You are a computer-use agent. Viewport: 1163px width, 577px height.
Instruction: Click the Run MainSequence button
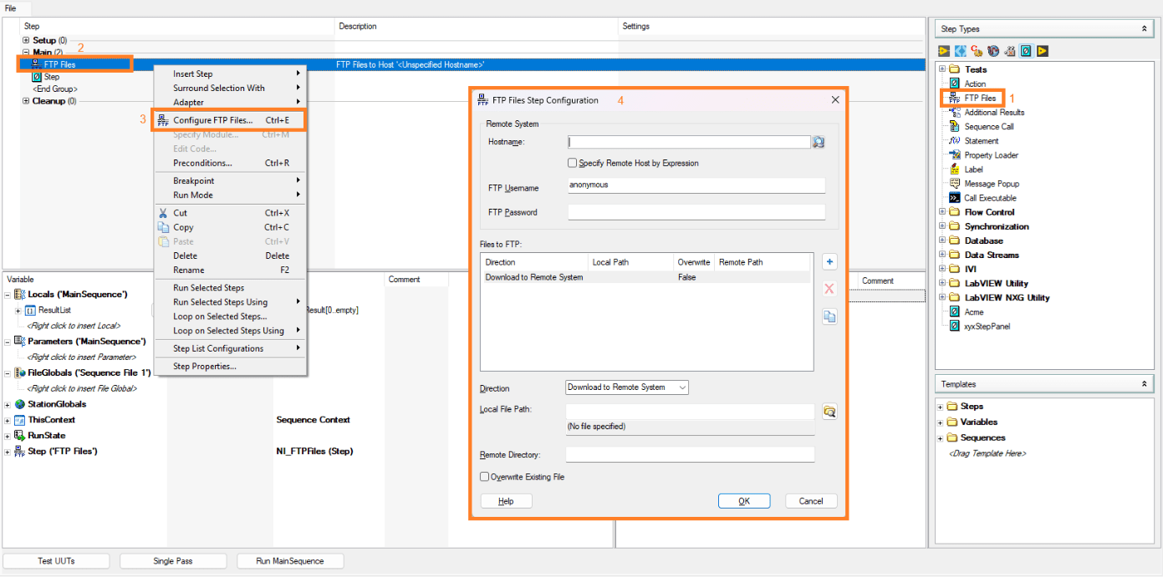coord(290,561)
